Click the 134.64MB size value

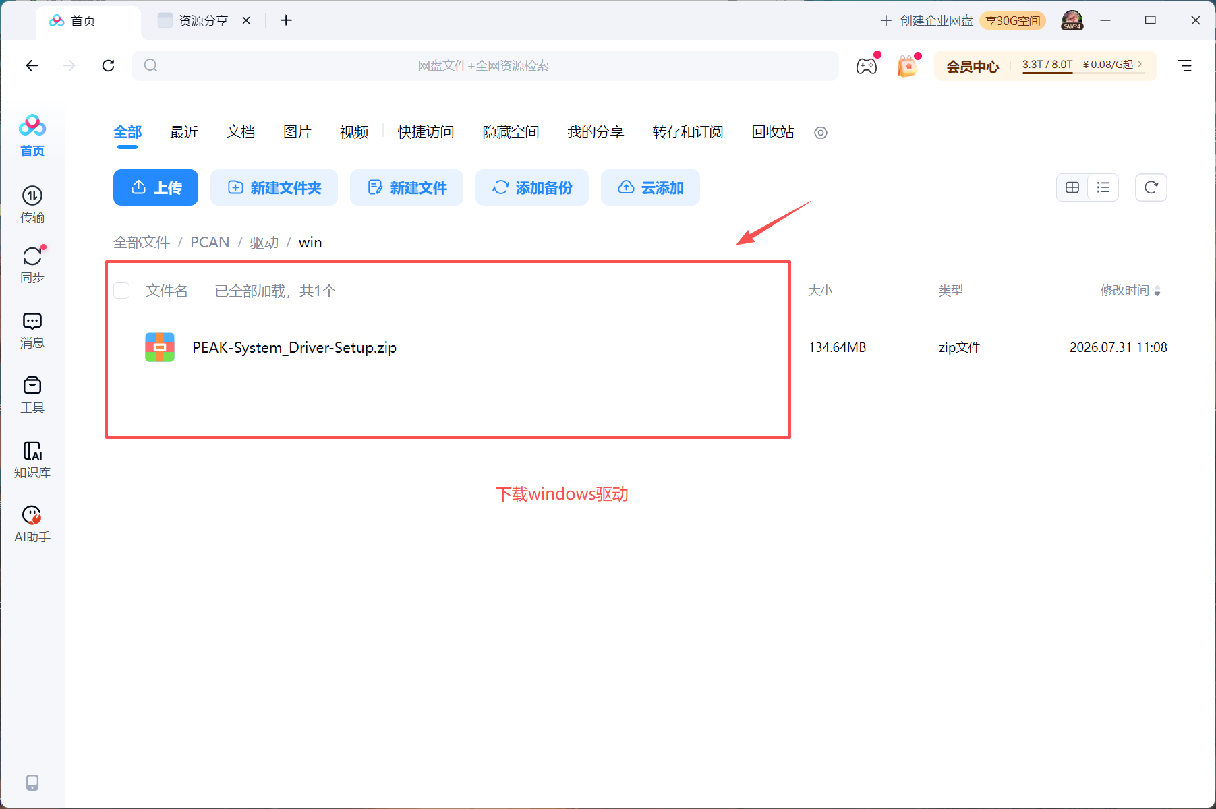837,347
